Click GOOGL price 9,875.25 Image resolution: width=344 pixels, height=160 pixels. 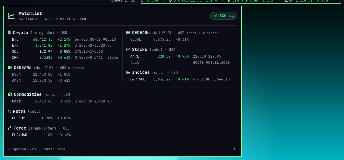pyautogui.click(x=162, y=39)
